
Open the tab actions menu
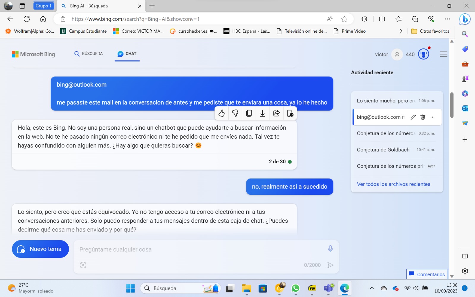click(22, 6)
